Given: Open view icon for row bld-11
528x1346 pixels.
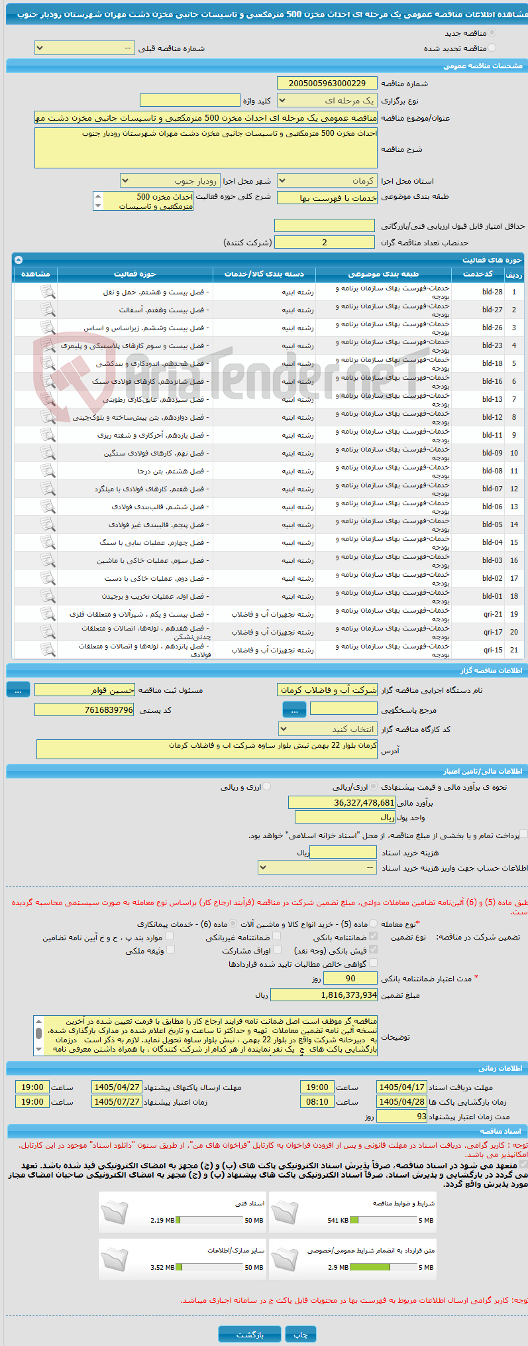Looking at the screenshot, I should (x=48, y=434).
